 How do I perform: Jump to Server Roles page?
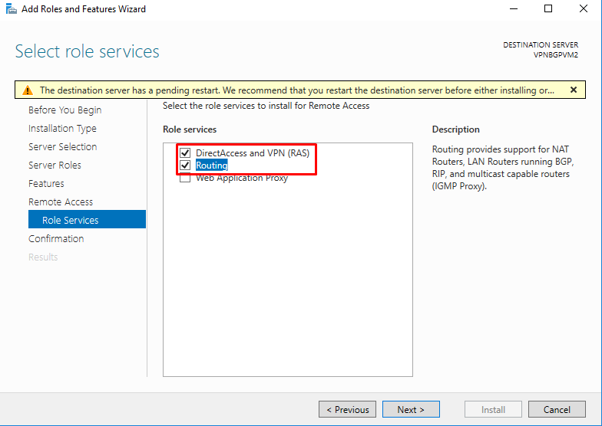pos(55,165)
